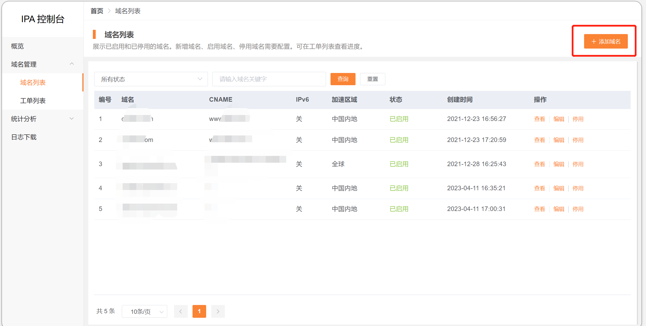
Task: Collapse the 域名管理 menu chevron
Action: coord(72,64)
